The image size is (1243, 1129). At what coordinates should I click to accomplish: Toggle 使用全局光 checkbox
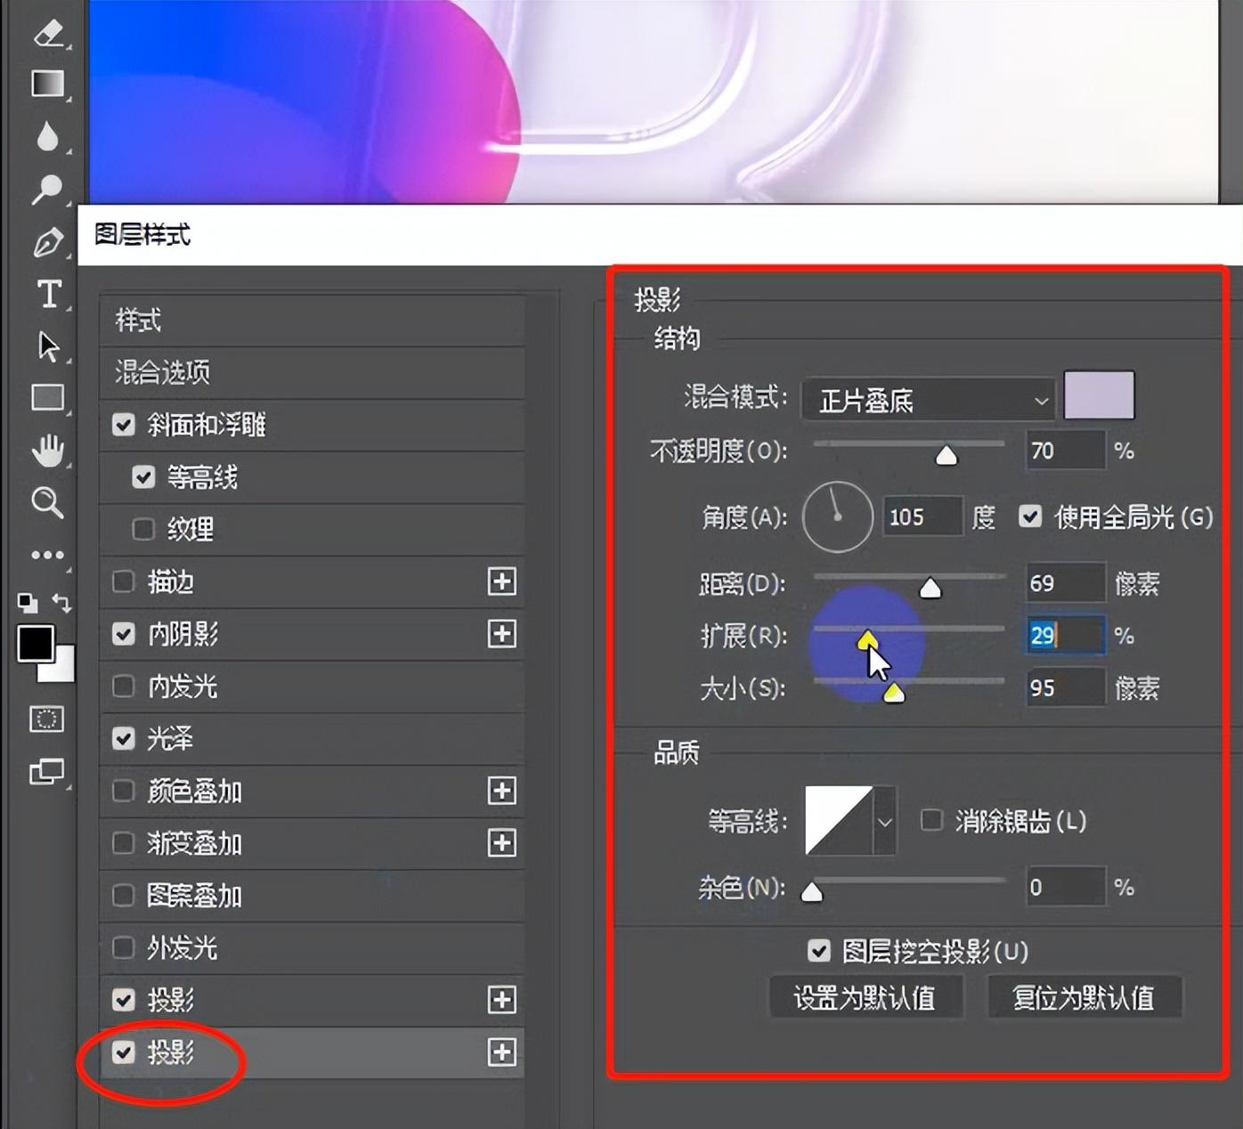tap(1030, 516)
